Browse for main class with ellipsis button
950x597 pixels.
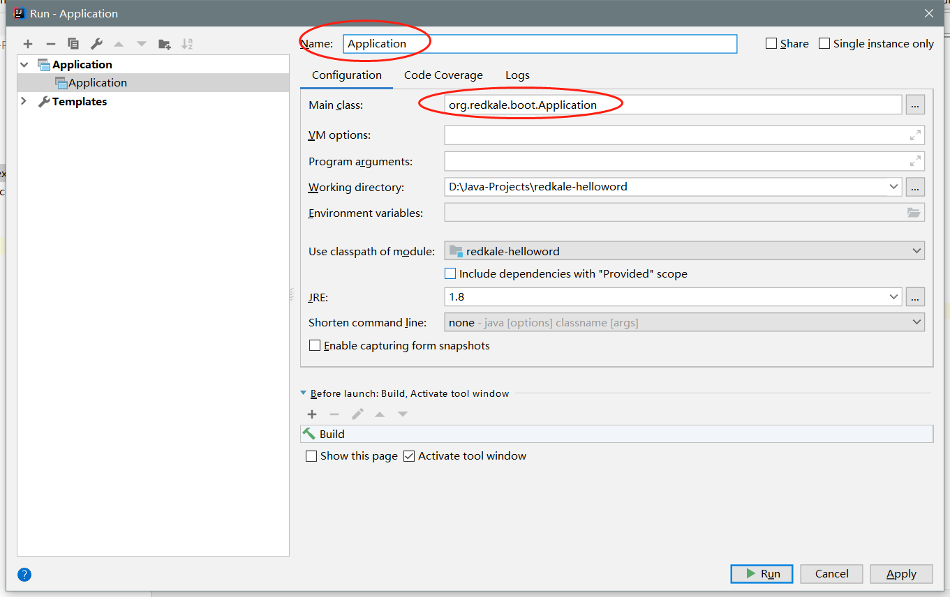click(x=915, y=105)
